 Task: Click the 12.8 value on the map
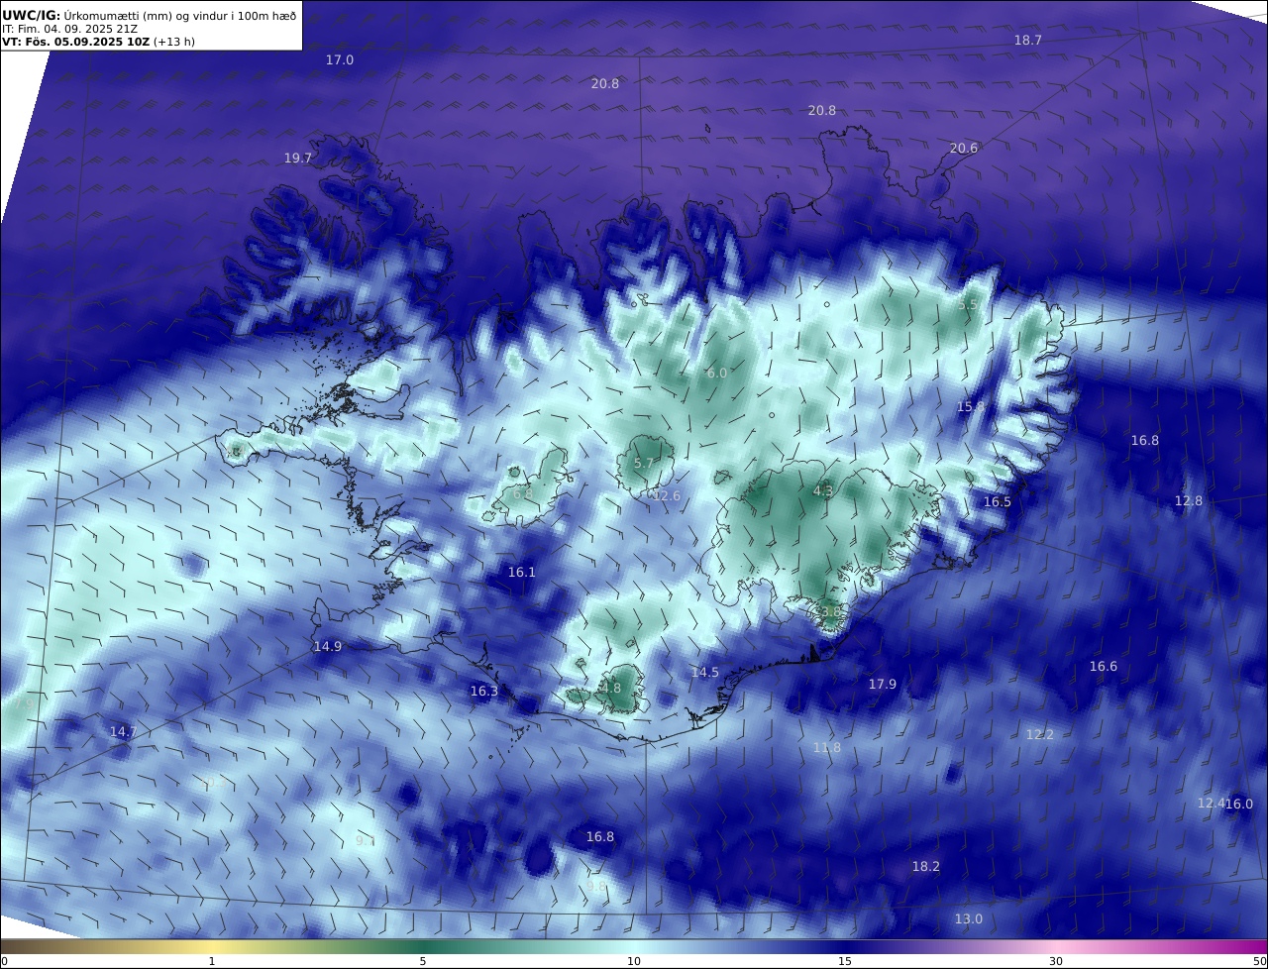tap(1189, 501)
